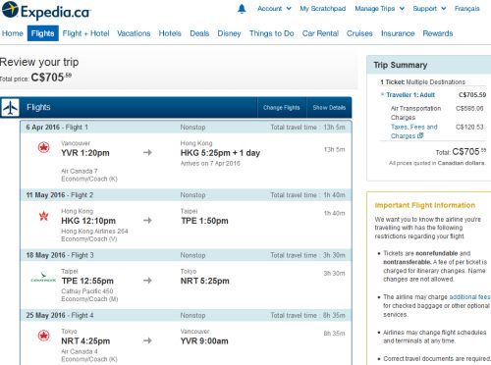Switch language to Français
Image resolution: width=491 pixels, height=365 pixels.
tap(466, 9)
